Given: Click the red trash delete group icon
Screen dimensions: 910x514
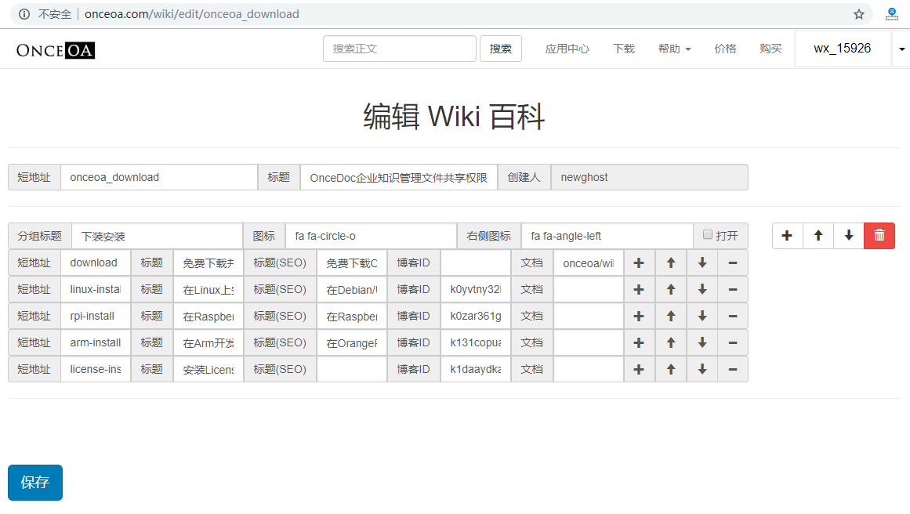Looking at the screenshot, I should tap(879, 236).
